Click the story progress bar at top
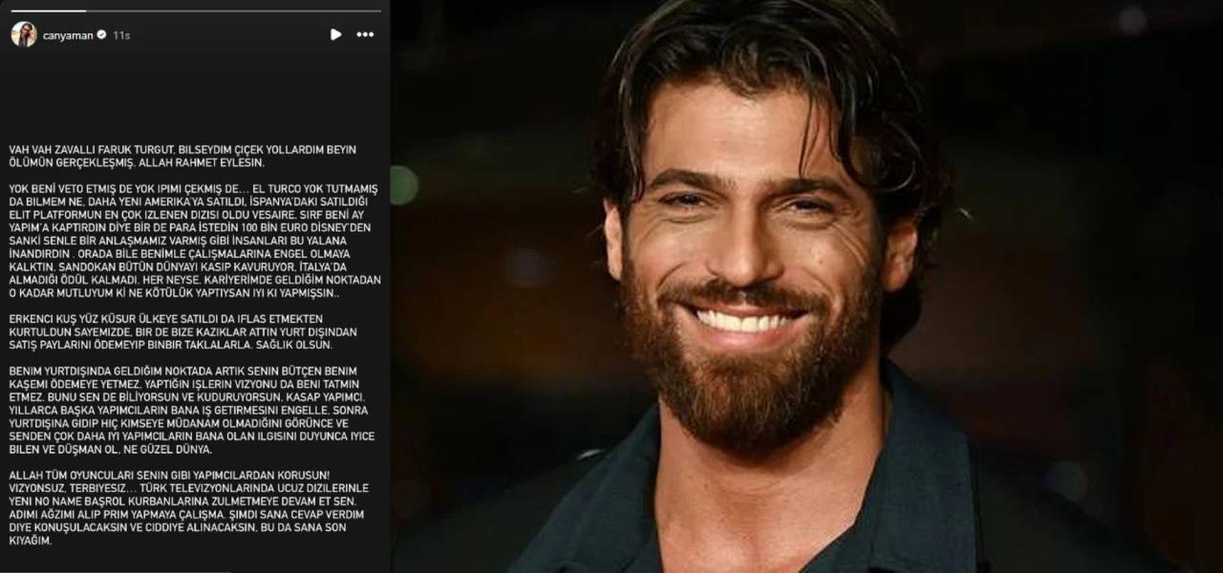 tap(196, 11)
